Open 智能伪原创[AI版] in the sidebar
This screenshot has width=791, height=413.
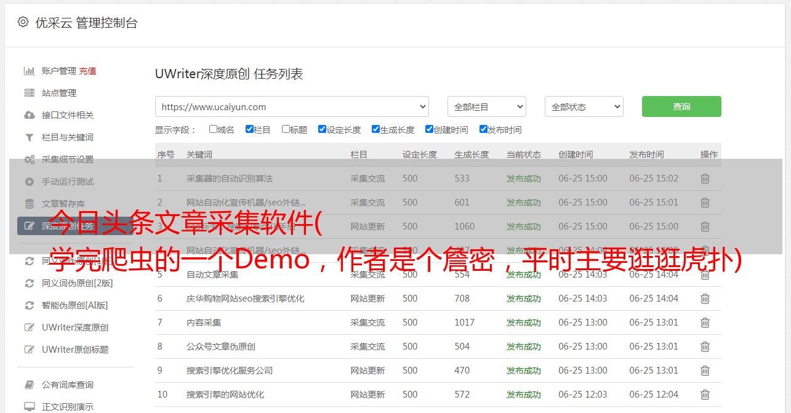tap(75, 305)
